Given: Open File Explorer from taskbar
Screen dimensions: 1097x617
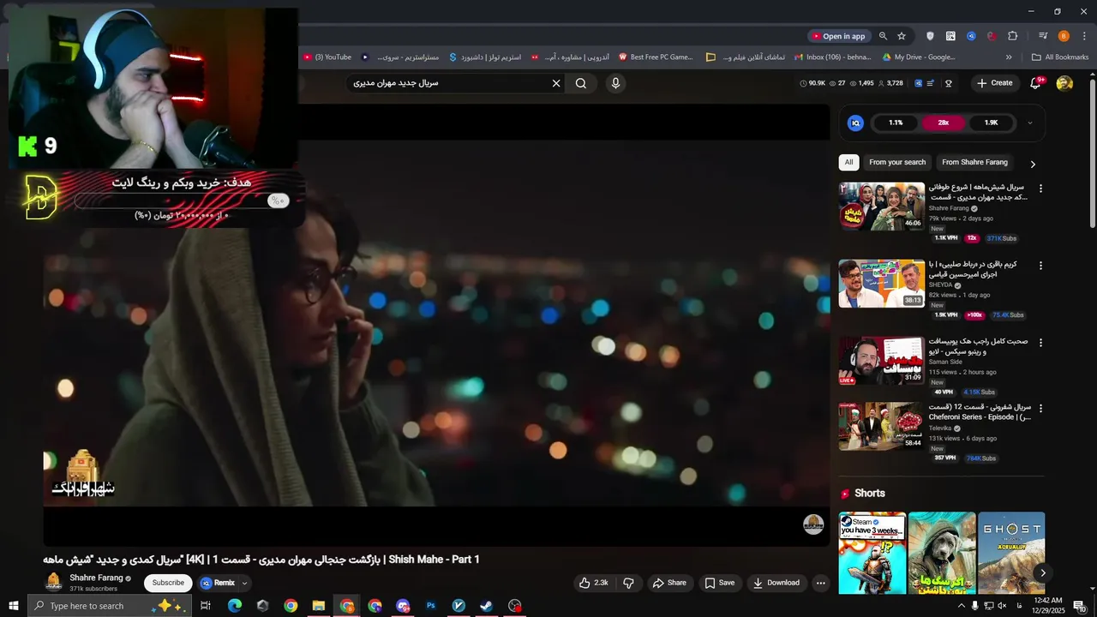Looking at the screenshot, I should pos(318,606).
